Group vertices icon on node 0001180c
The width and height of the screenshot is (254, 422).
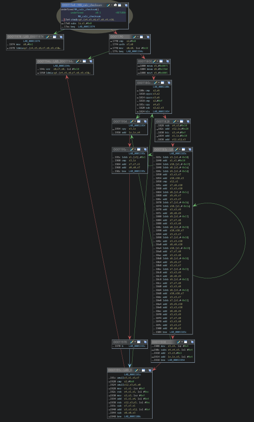(x=168, y=83)
